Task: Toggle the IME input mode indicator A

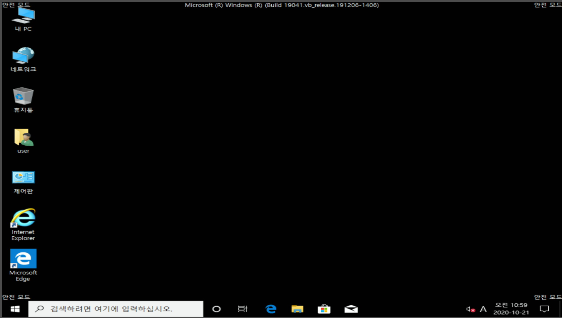Action: click(x=483, y=309)
